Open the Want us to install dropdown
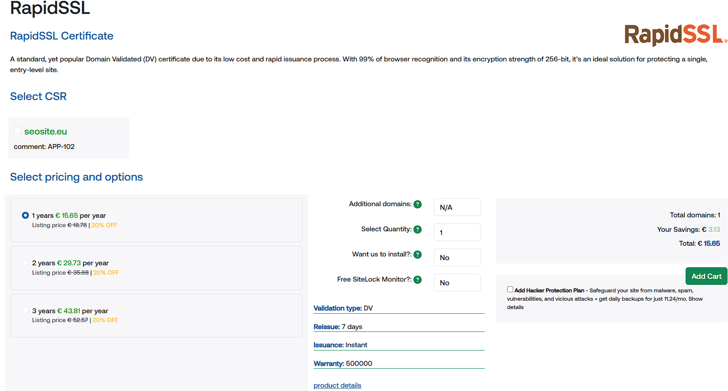Screen dimensions: 728x391 (457, 258)
